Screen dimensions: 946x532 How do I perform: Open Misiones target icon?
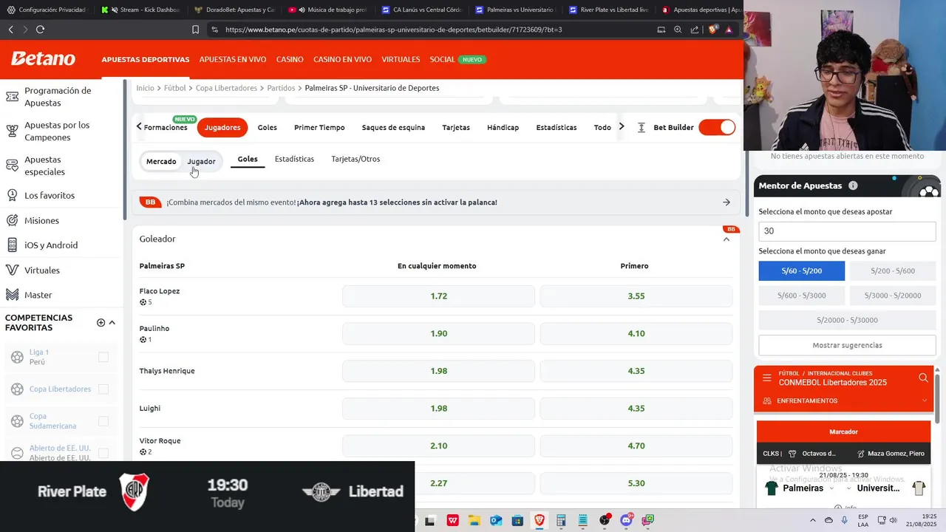pyautogui.click(x=12, y=220)
